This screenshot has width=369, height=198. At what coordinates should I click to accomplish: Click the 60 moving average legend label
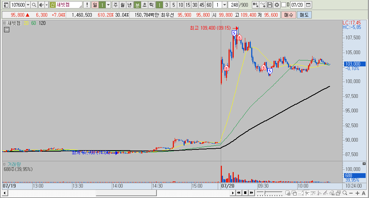tap(33, 23)
